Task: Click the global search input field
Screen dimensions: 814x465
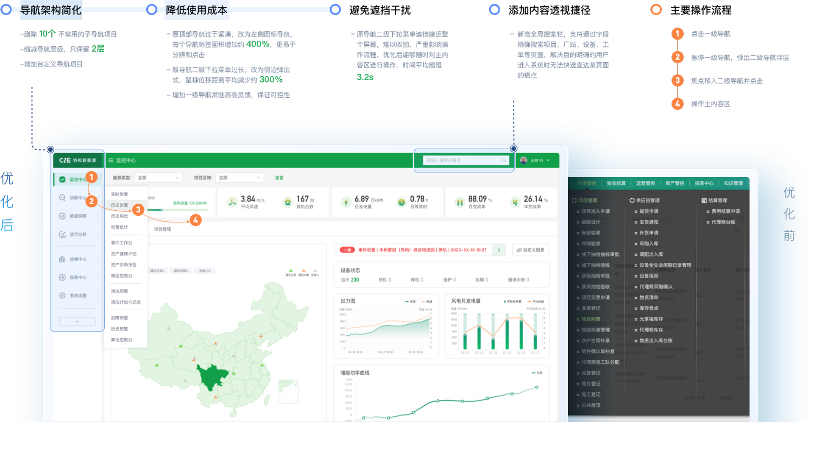Action: tap(466, 160)
